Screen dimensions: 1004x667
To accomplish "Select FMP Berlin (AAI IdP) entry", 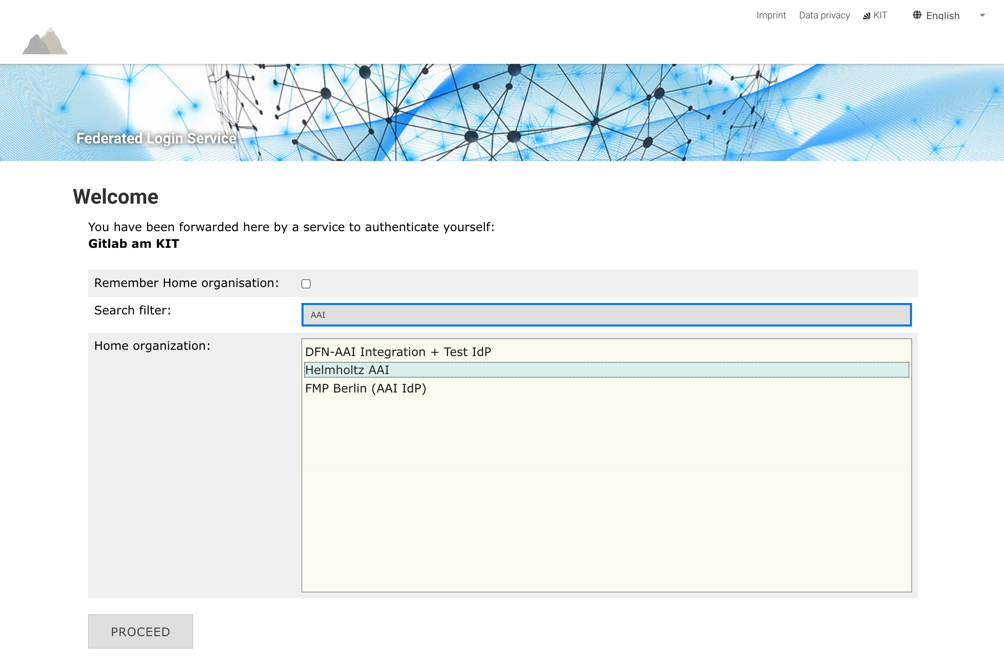I will click(x=606, y=388).
